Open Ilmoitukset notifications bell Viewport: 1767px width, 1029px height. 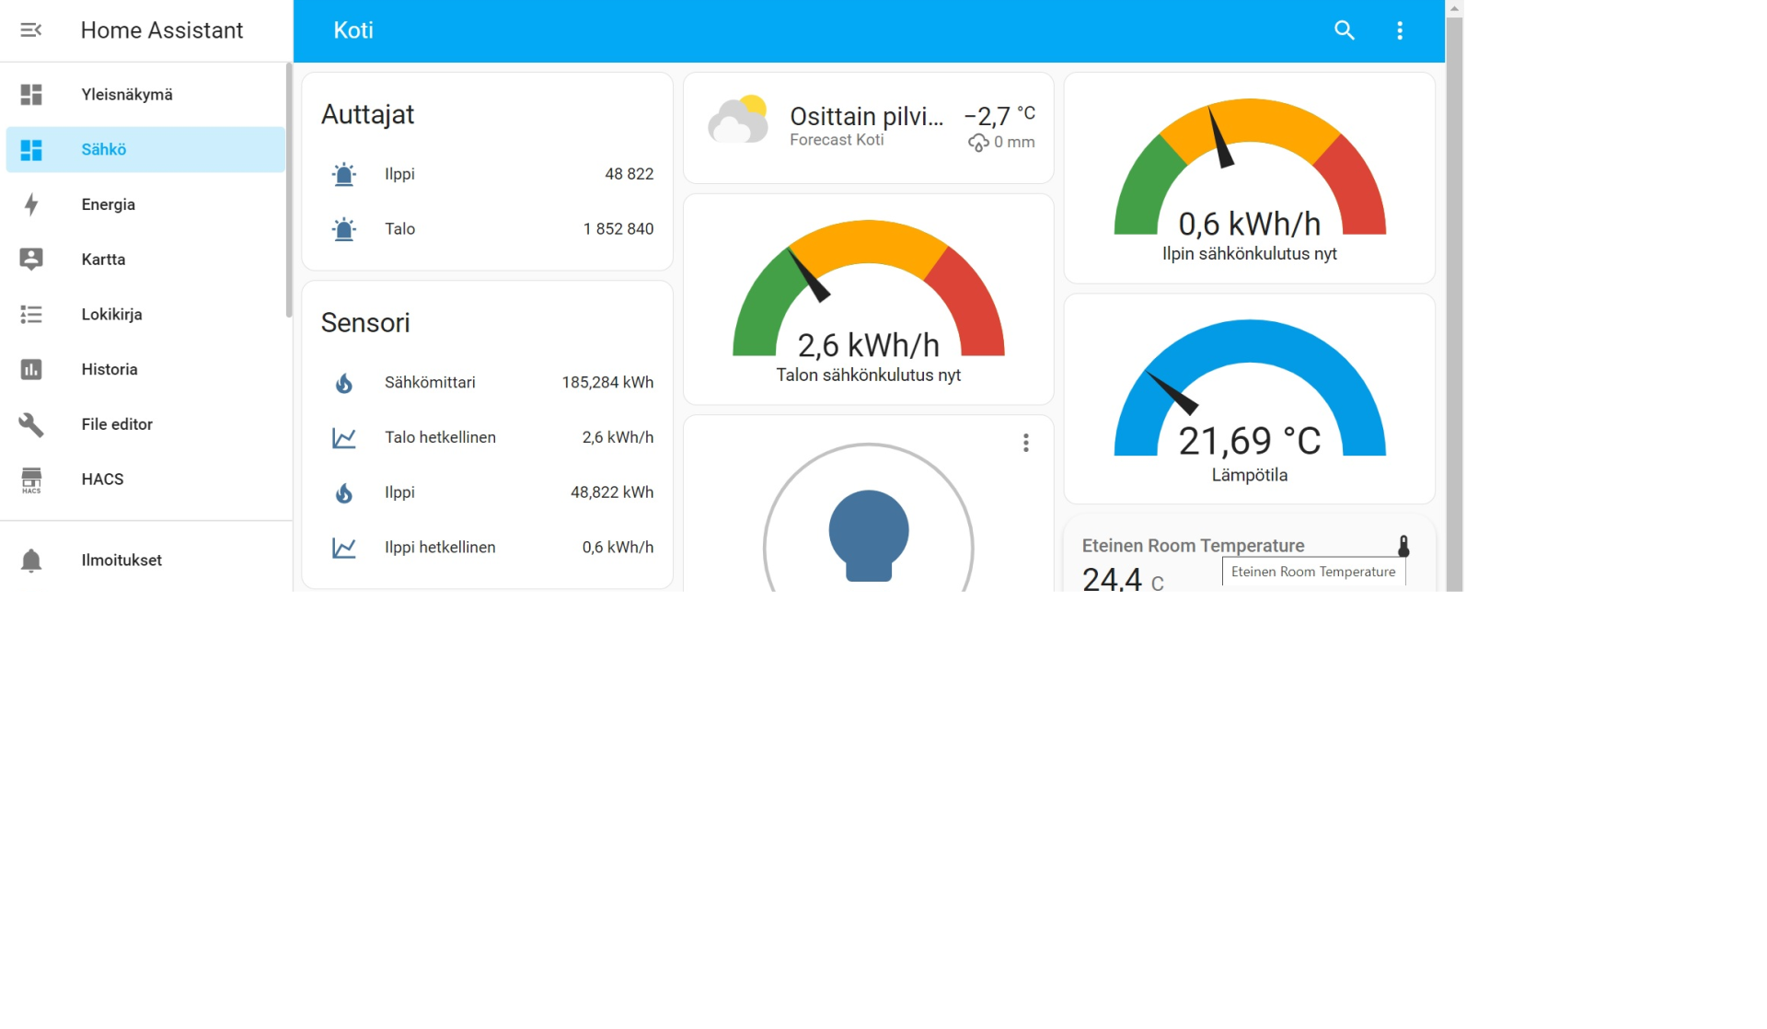click(x=31, y=561)
